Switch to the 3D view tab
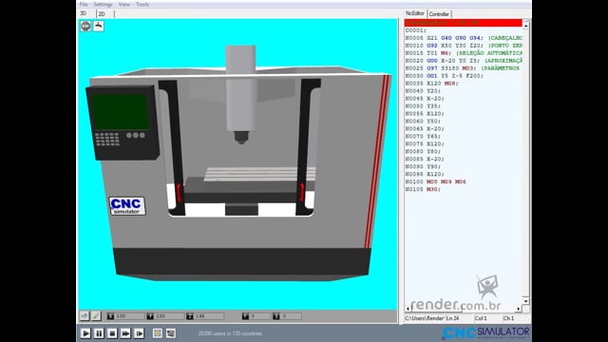The height and width of the screenshot is (342, 608). click(x=83, y=13)
